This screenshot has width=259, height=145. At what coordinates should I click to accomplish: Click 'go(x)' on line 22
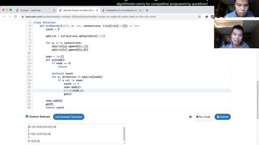click(68, 94)
